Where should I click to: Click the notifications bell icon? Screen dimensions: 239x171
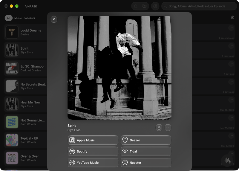(136, 6)
